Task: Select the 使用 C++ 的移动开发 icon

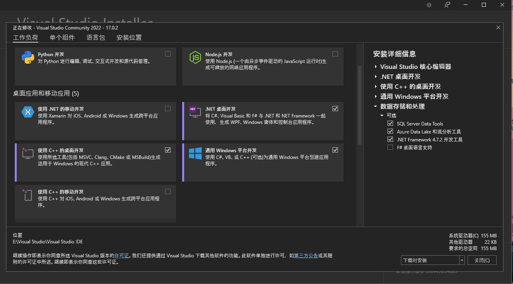Action: tap(27, 195)
